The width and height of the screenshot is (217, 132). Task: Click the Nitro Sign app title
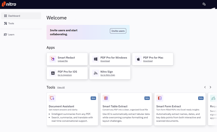click(x=107, y=72)
